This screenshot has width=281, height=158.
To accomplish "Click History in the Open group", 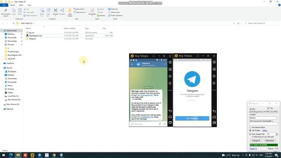I will pos(101,16).
